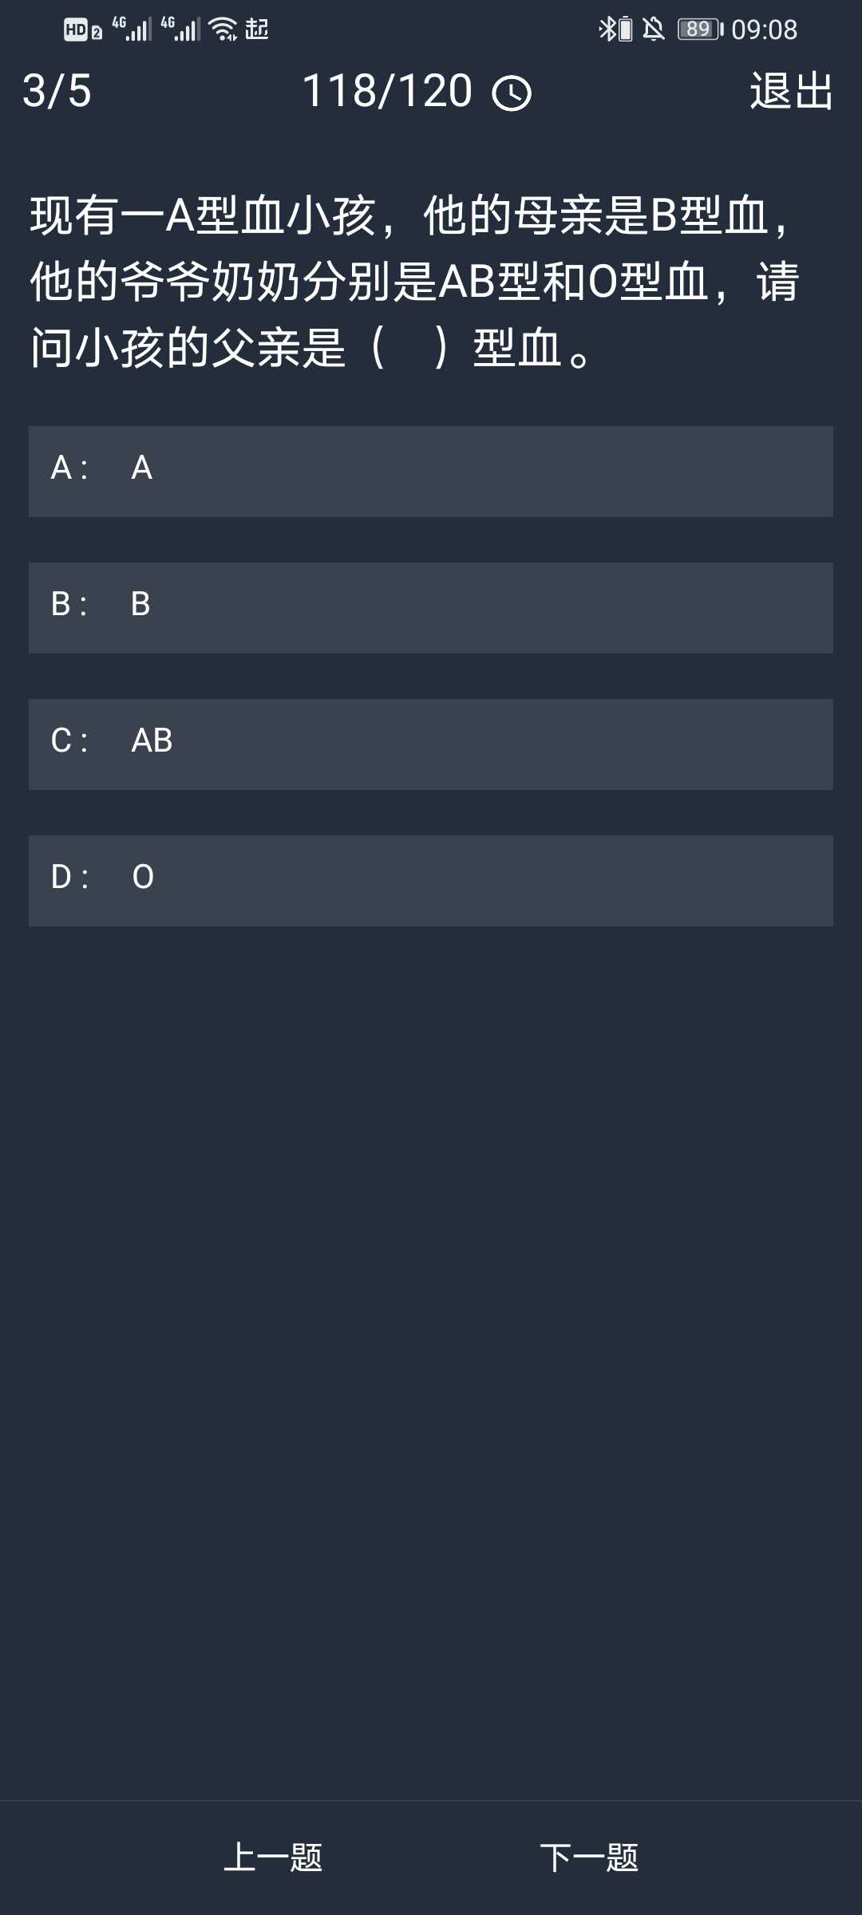Select answer option A: A
Image resolution: width=862 pixels, height=1915 pixels.
pyautogui.click(x=431, y=471)
